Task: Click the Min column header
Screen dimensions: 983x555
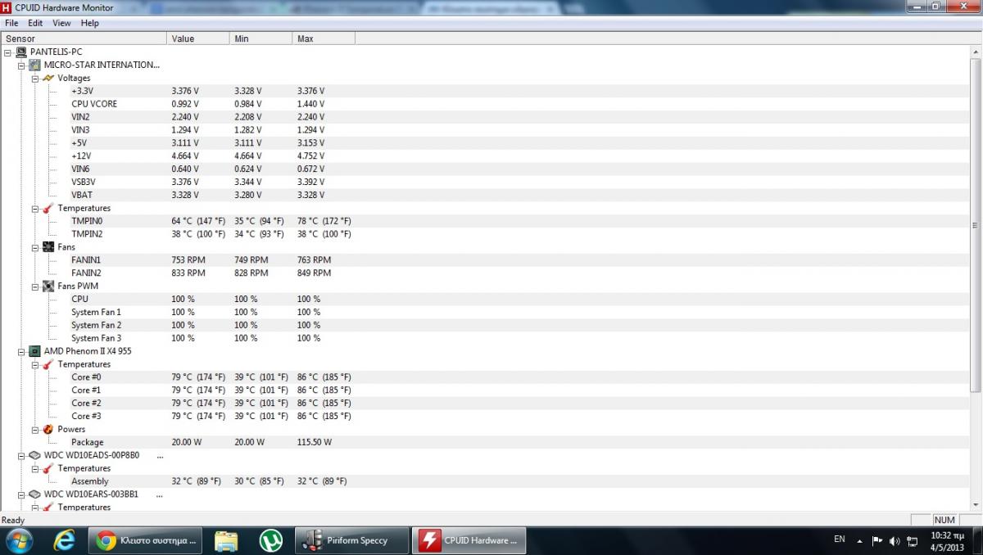Action: pyautogui.click(x=260, y=38)
